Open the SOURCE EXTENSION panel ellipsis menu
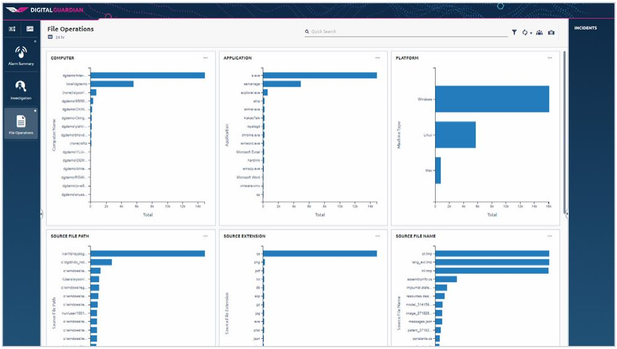This screenshot has width=617, height=349. point(378,236)
